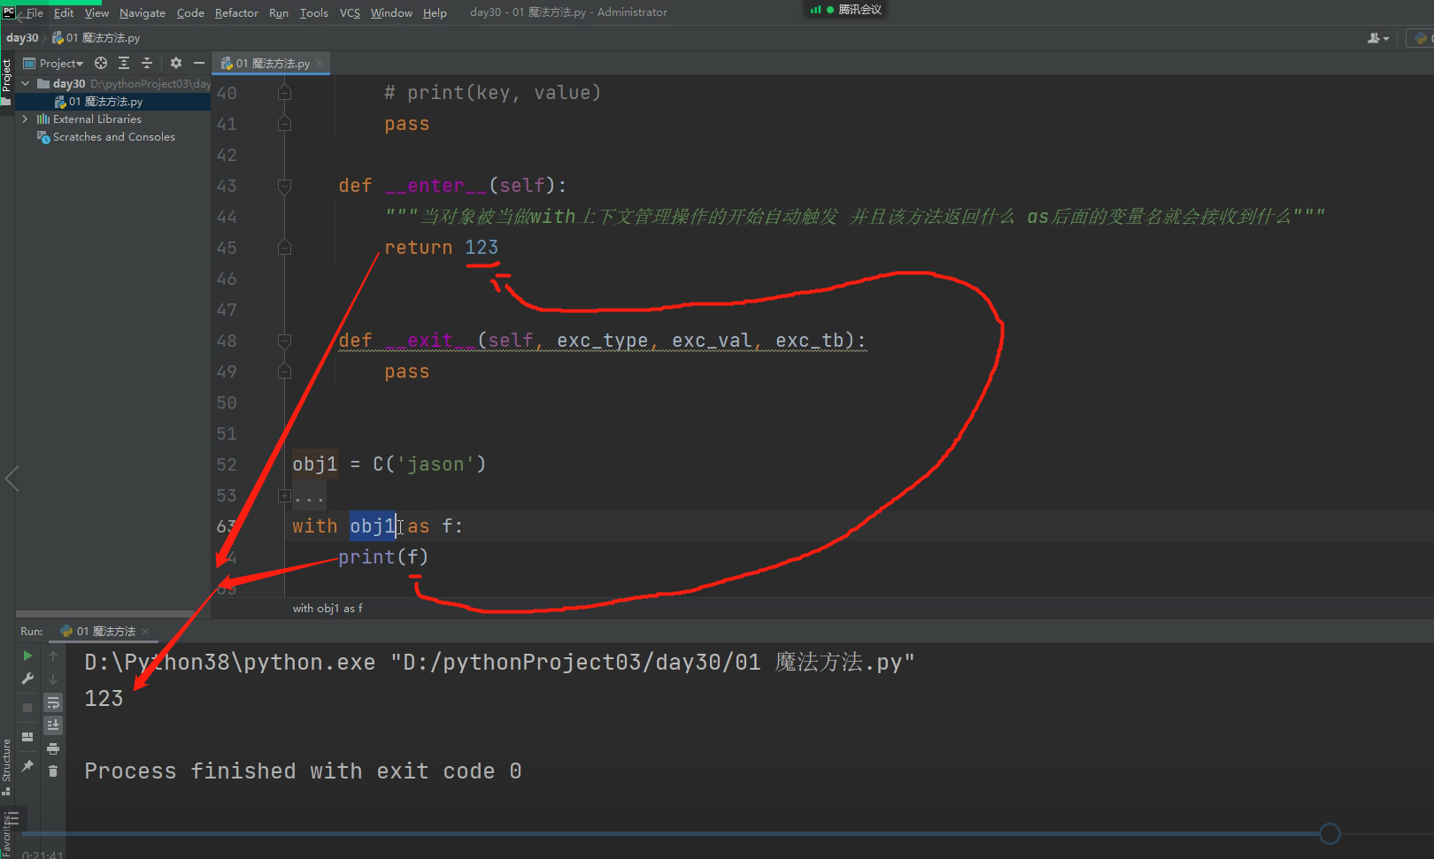Open the Help menu

(435, 12)
